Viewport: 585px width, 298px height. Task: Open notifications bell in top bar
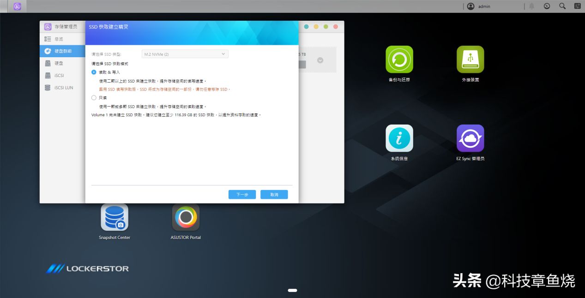click(x=532, y=6)
